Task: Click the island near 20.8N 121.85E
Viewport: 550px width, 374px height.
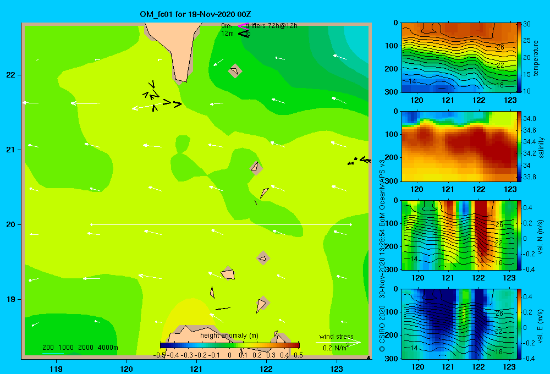Action: tap(256, 168)
